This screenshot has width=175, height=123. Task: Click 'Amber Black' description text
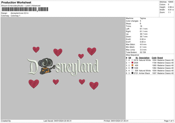[x=144, y=73]
